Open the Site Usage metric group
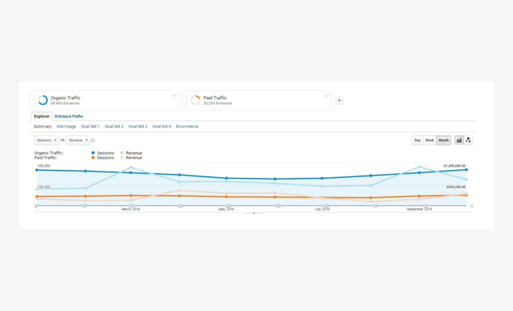The height and width of the screenshot is (311, 513). click(x=66, y=126)
